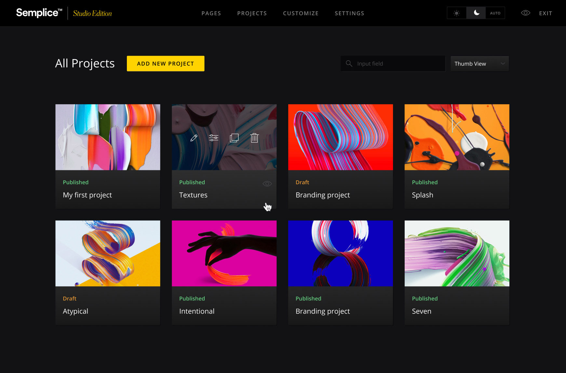Click Published status above Seven
Viewport: 566px width, 373px height.
click(x=425, y=299)
